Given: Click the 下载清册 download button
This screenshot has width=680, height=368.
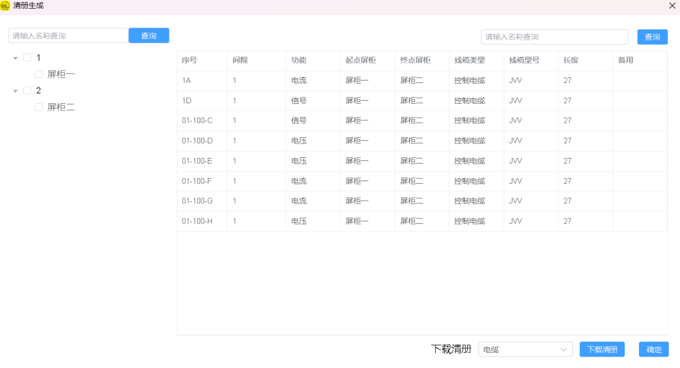Looking at the screenshot, I should tap(602, 349).
